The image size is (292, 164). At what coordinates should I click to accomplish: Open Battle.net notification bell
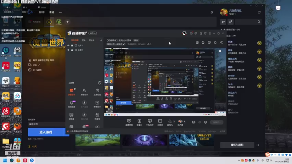pos(212,12)
